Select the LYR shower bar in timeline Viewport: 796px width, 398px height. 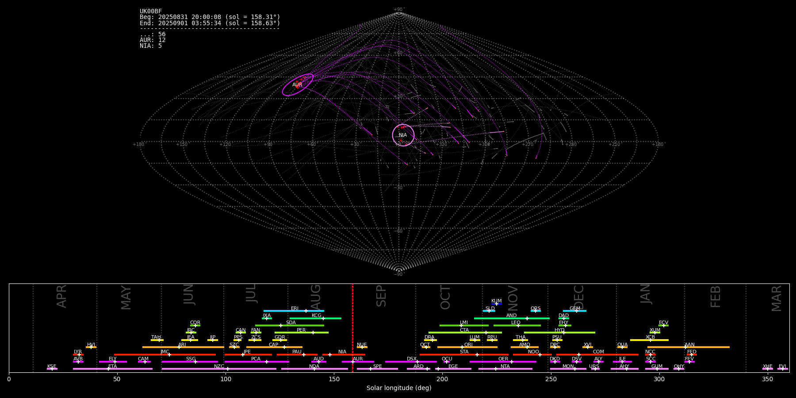(78, 355)
